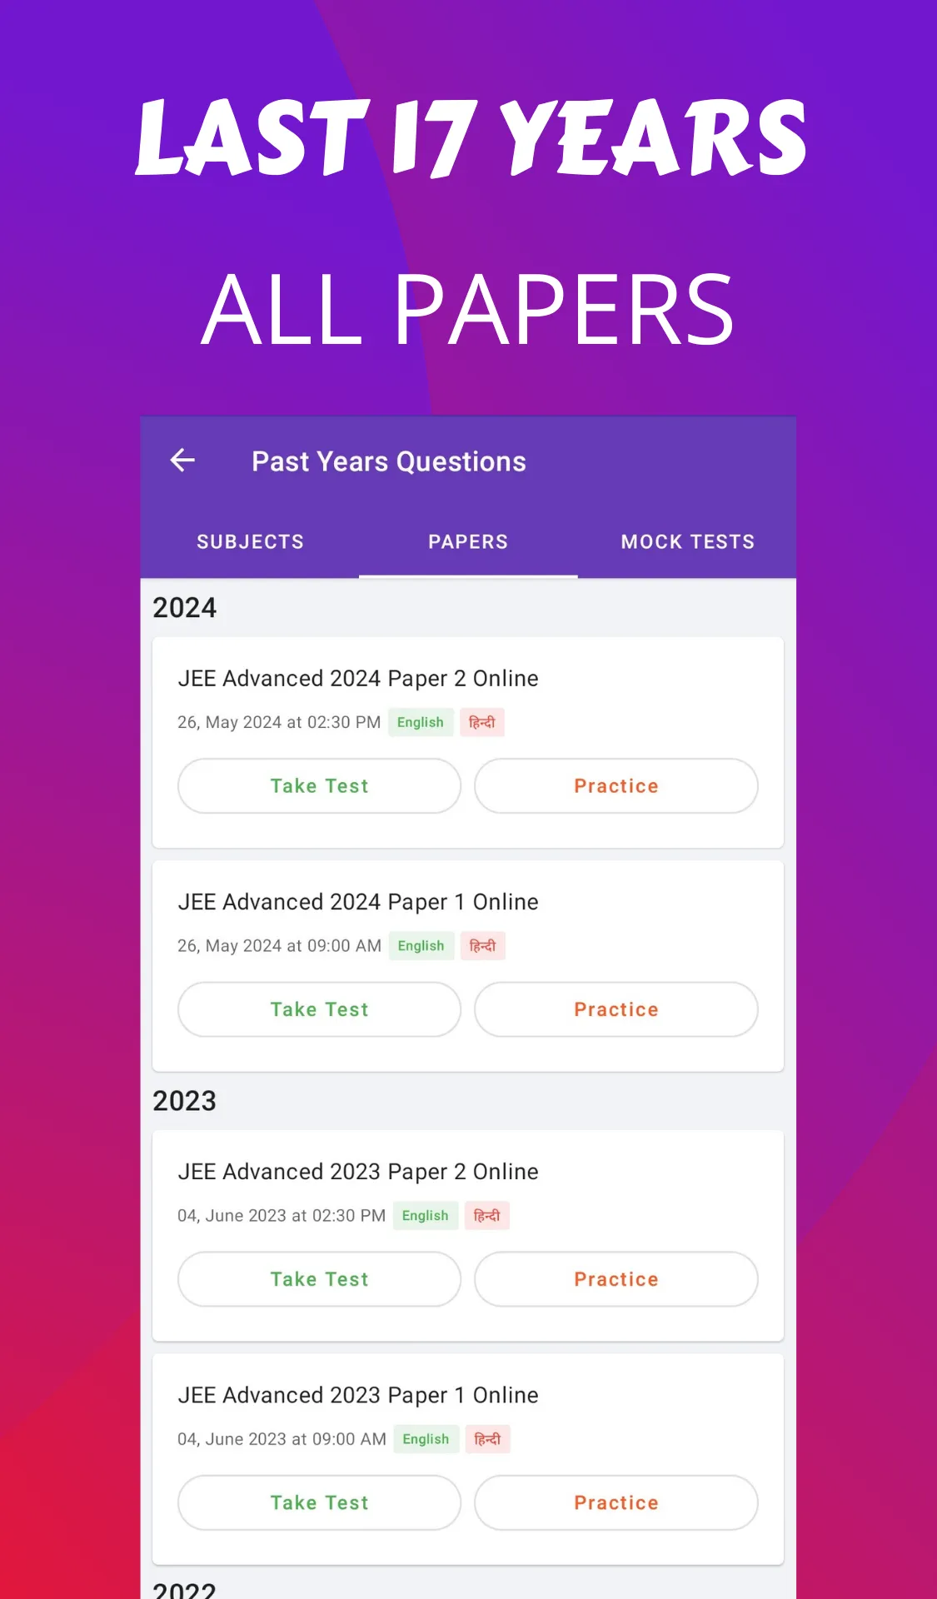
Task: Practice JEE Advanced 2023 Paper 2
Action: pyautogui.click(x=616, y=1279)
